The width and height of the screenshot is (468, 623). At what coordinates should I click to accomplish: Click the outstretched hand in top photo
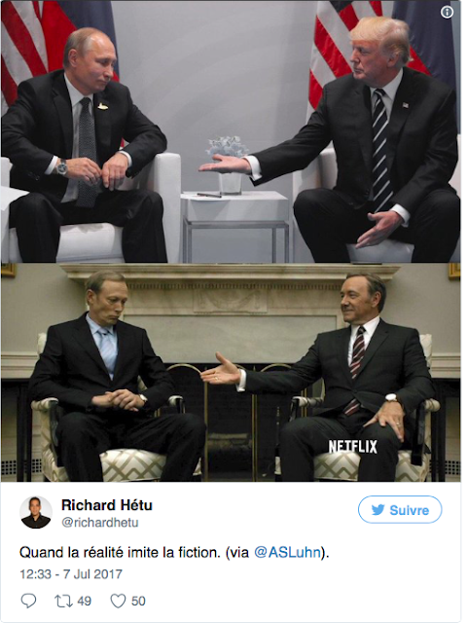(x=225, y=164)
